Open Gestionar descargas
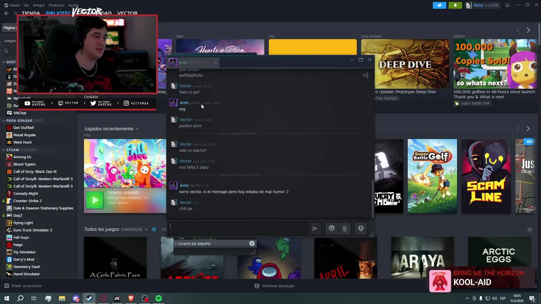Viewport: 541px width, 304px height. pyautogui.click(x=274, y=286)
